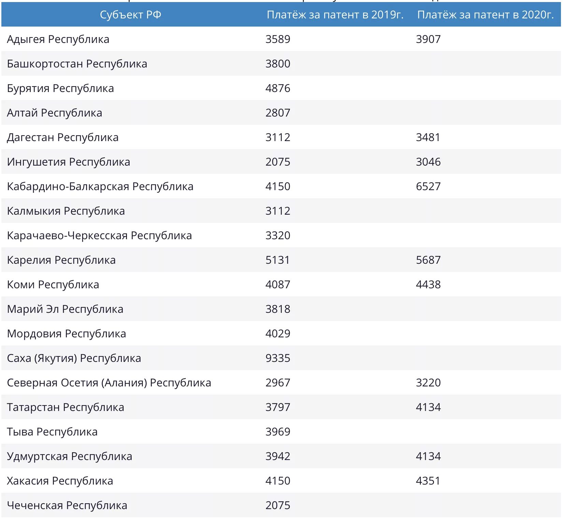Click the 'Платёж за патент в 2019г.' header
Viewport: 563px width, 520px height.
point(335,15)
